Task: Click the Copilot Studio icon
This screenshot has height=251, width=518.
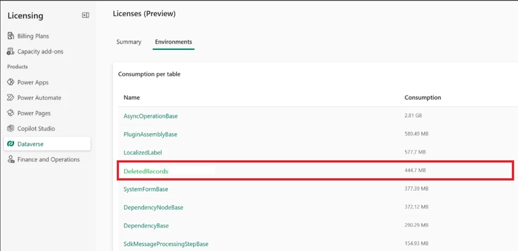Action: pyautogui.click(x=10, y=128)
